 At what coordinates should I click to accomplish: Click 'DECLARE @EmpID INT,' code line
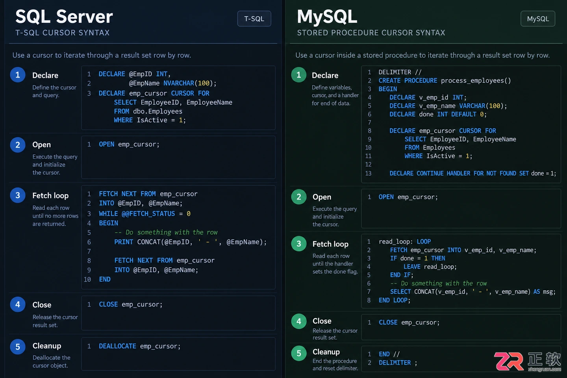135,74
